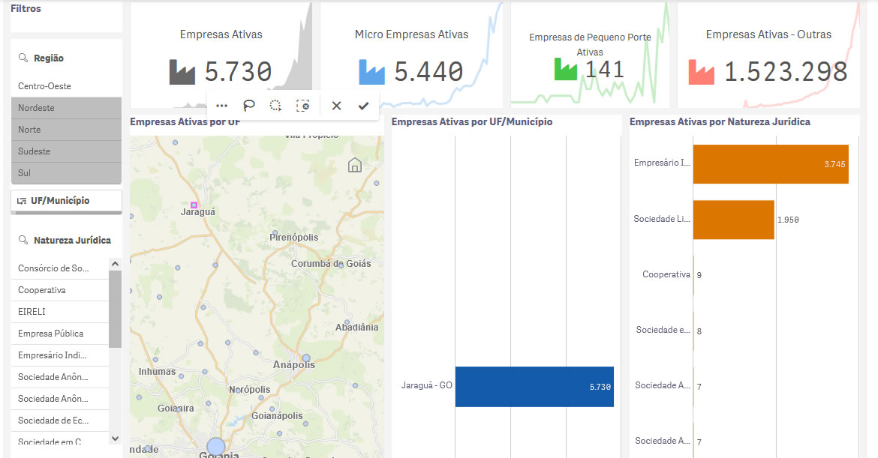
Task: Clear the selection with the dashed-box icon
Action: coord(303,106)
